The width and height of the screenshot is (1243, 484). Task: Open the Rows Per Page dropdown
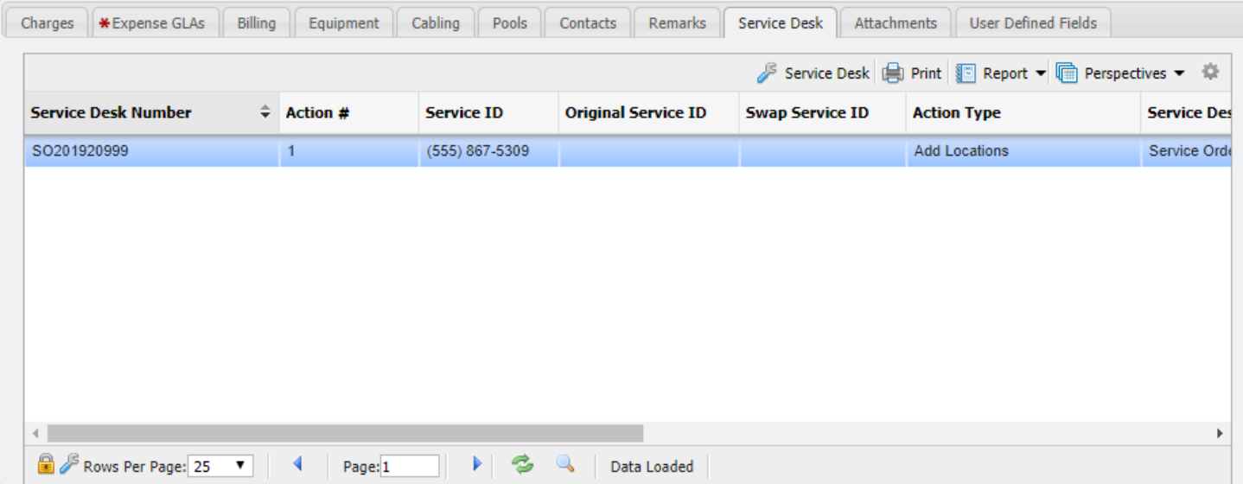coord(220,466)
